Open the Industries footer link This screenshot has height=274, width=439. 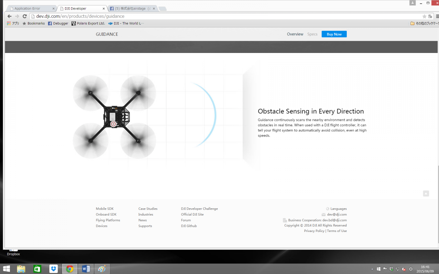pos(146,214)
